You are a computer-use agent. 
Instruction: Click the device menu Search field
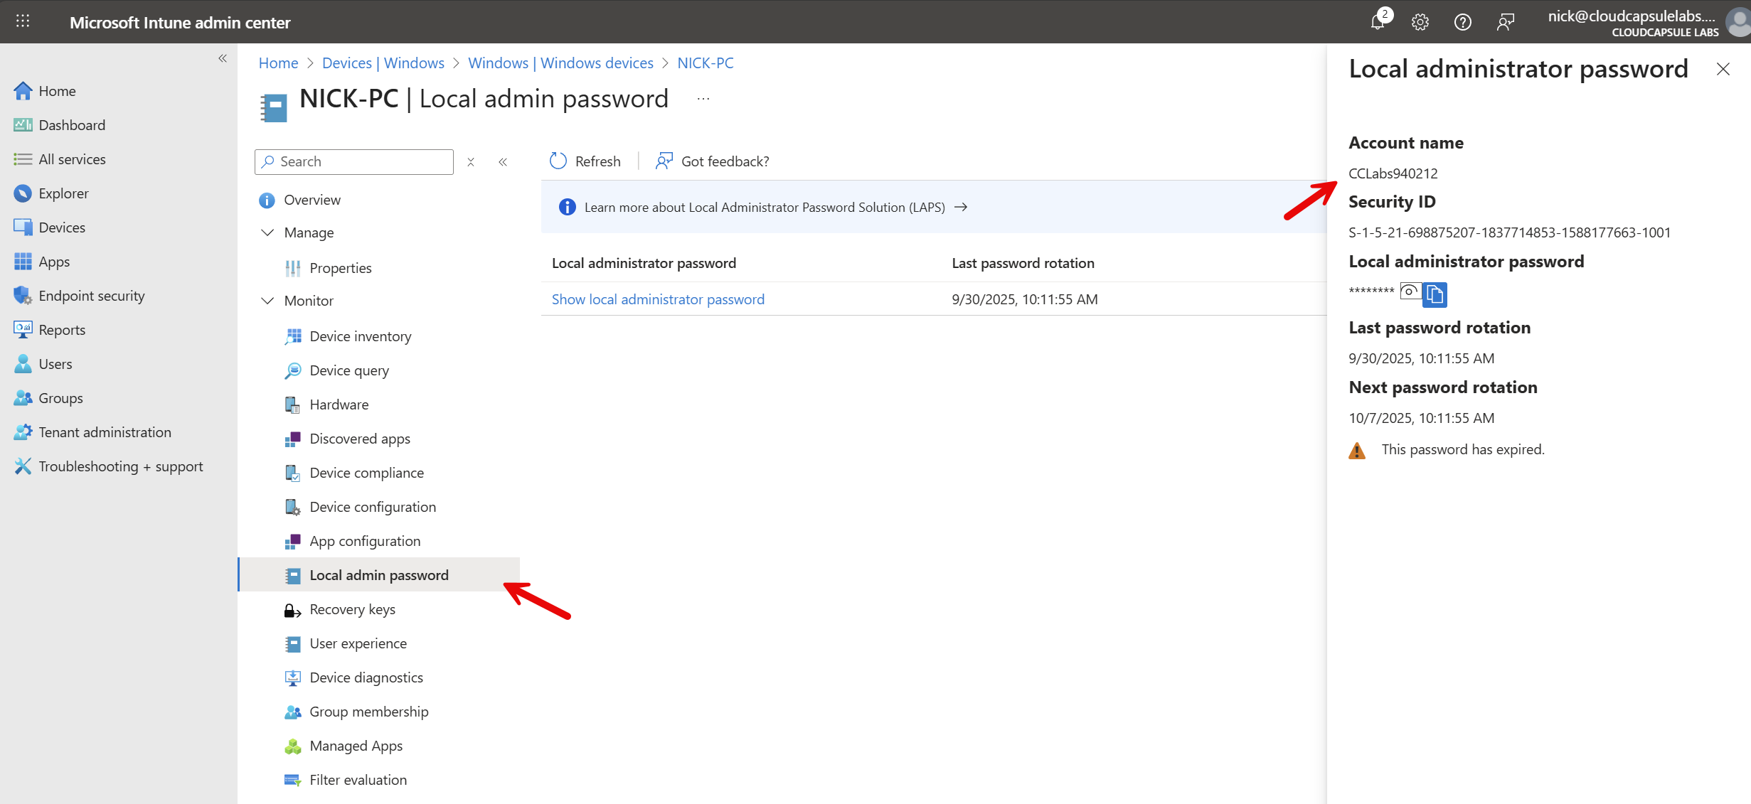[x=353, y=161]
